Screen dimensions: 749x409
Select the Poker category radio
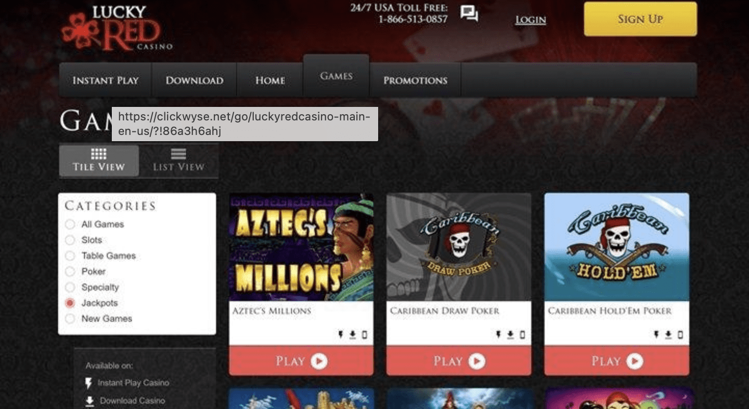pos(70,271)
